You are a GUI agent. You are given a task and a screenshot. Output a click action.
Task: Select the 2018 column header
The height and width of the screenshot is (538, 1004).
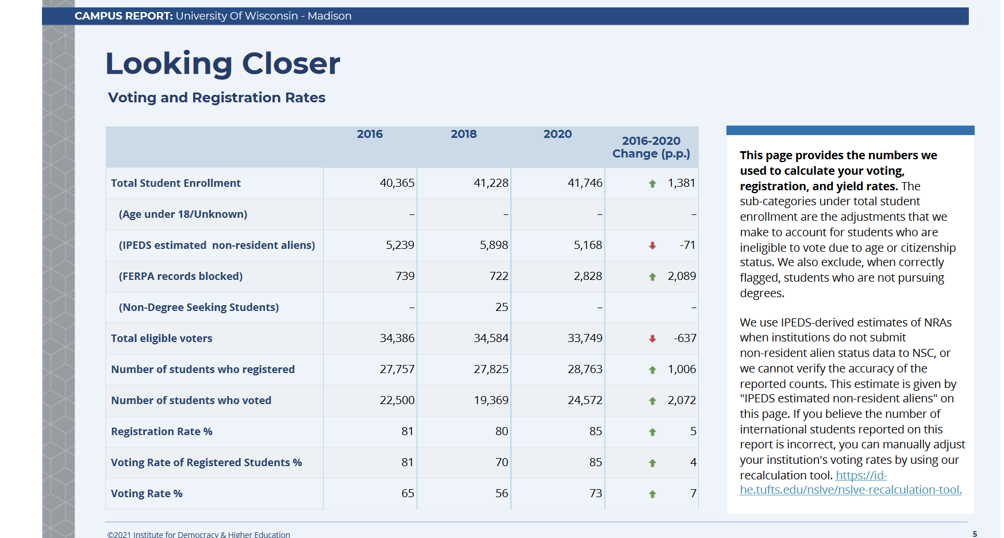click(x=464, y=134)
